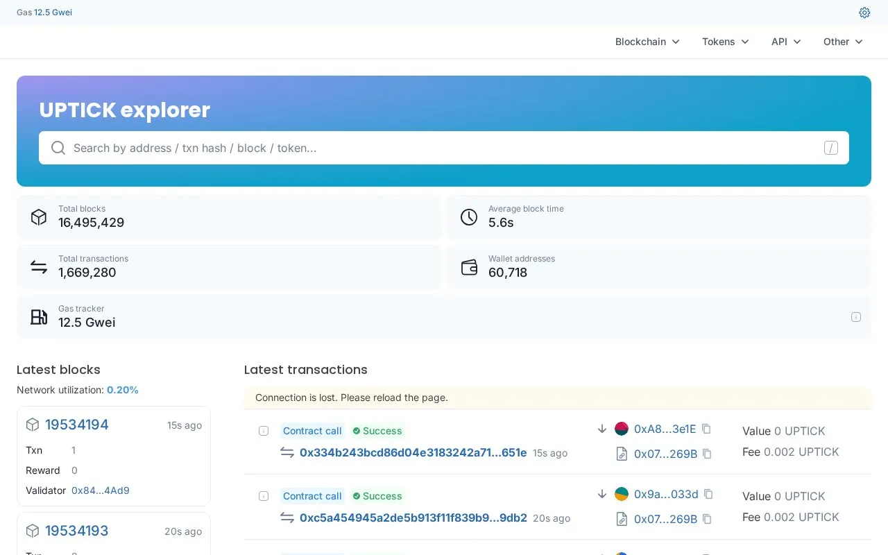
Task: Open validator 0x84...4Ad9
Action: pyautogui.click(x=101, y=490)
